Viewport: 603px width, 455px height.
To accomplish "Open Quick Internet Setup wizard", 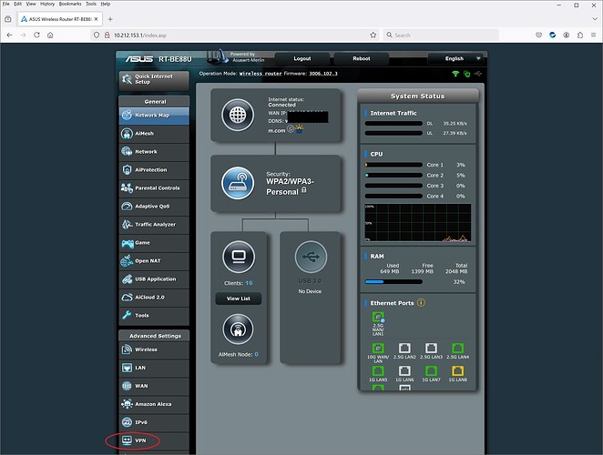I will [x=154, y=79].
